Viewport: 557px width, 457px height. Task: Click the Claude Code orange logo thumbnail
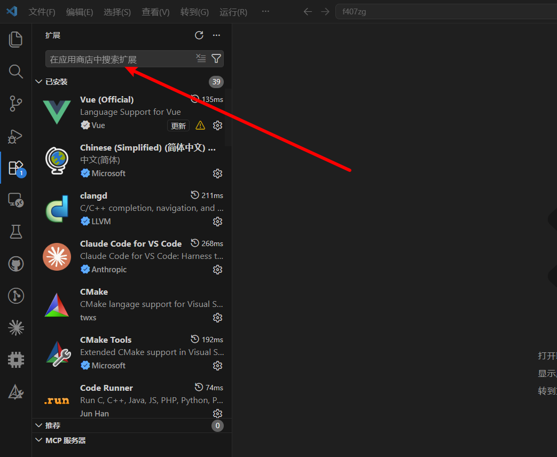57,257
